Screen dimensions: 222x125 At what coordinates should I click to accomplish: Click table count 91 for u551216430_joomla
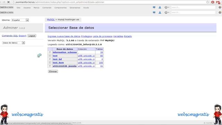(x=102, y=66)
